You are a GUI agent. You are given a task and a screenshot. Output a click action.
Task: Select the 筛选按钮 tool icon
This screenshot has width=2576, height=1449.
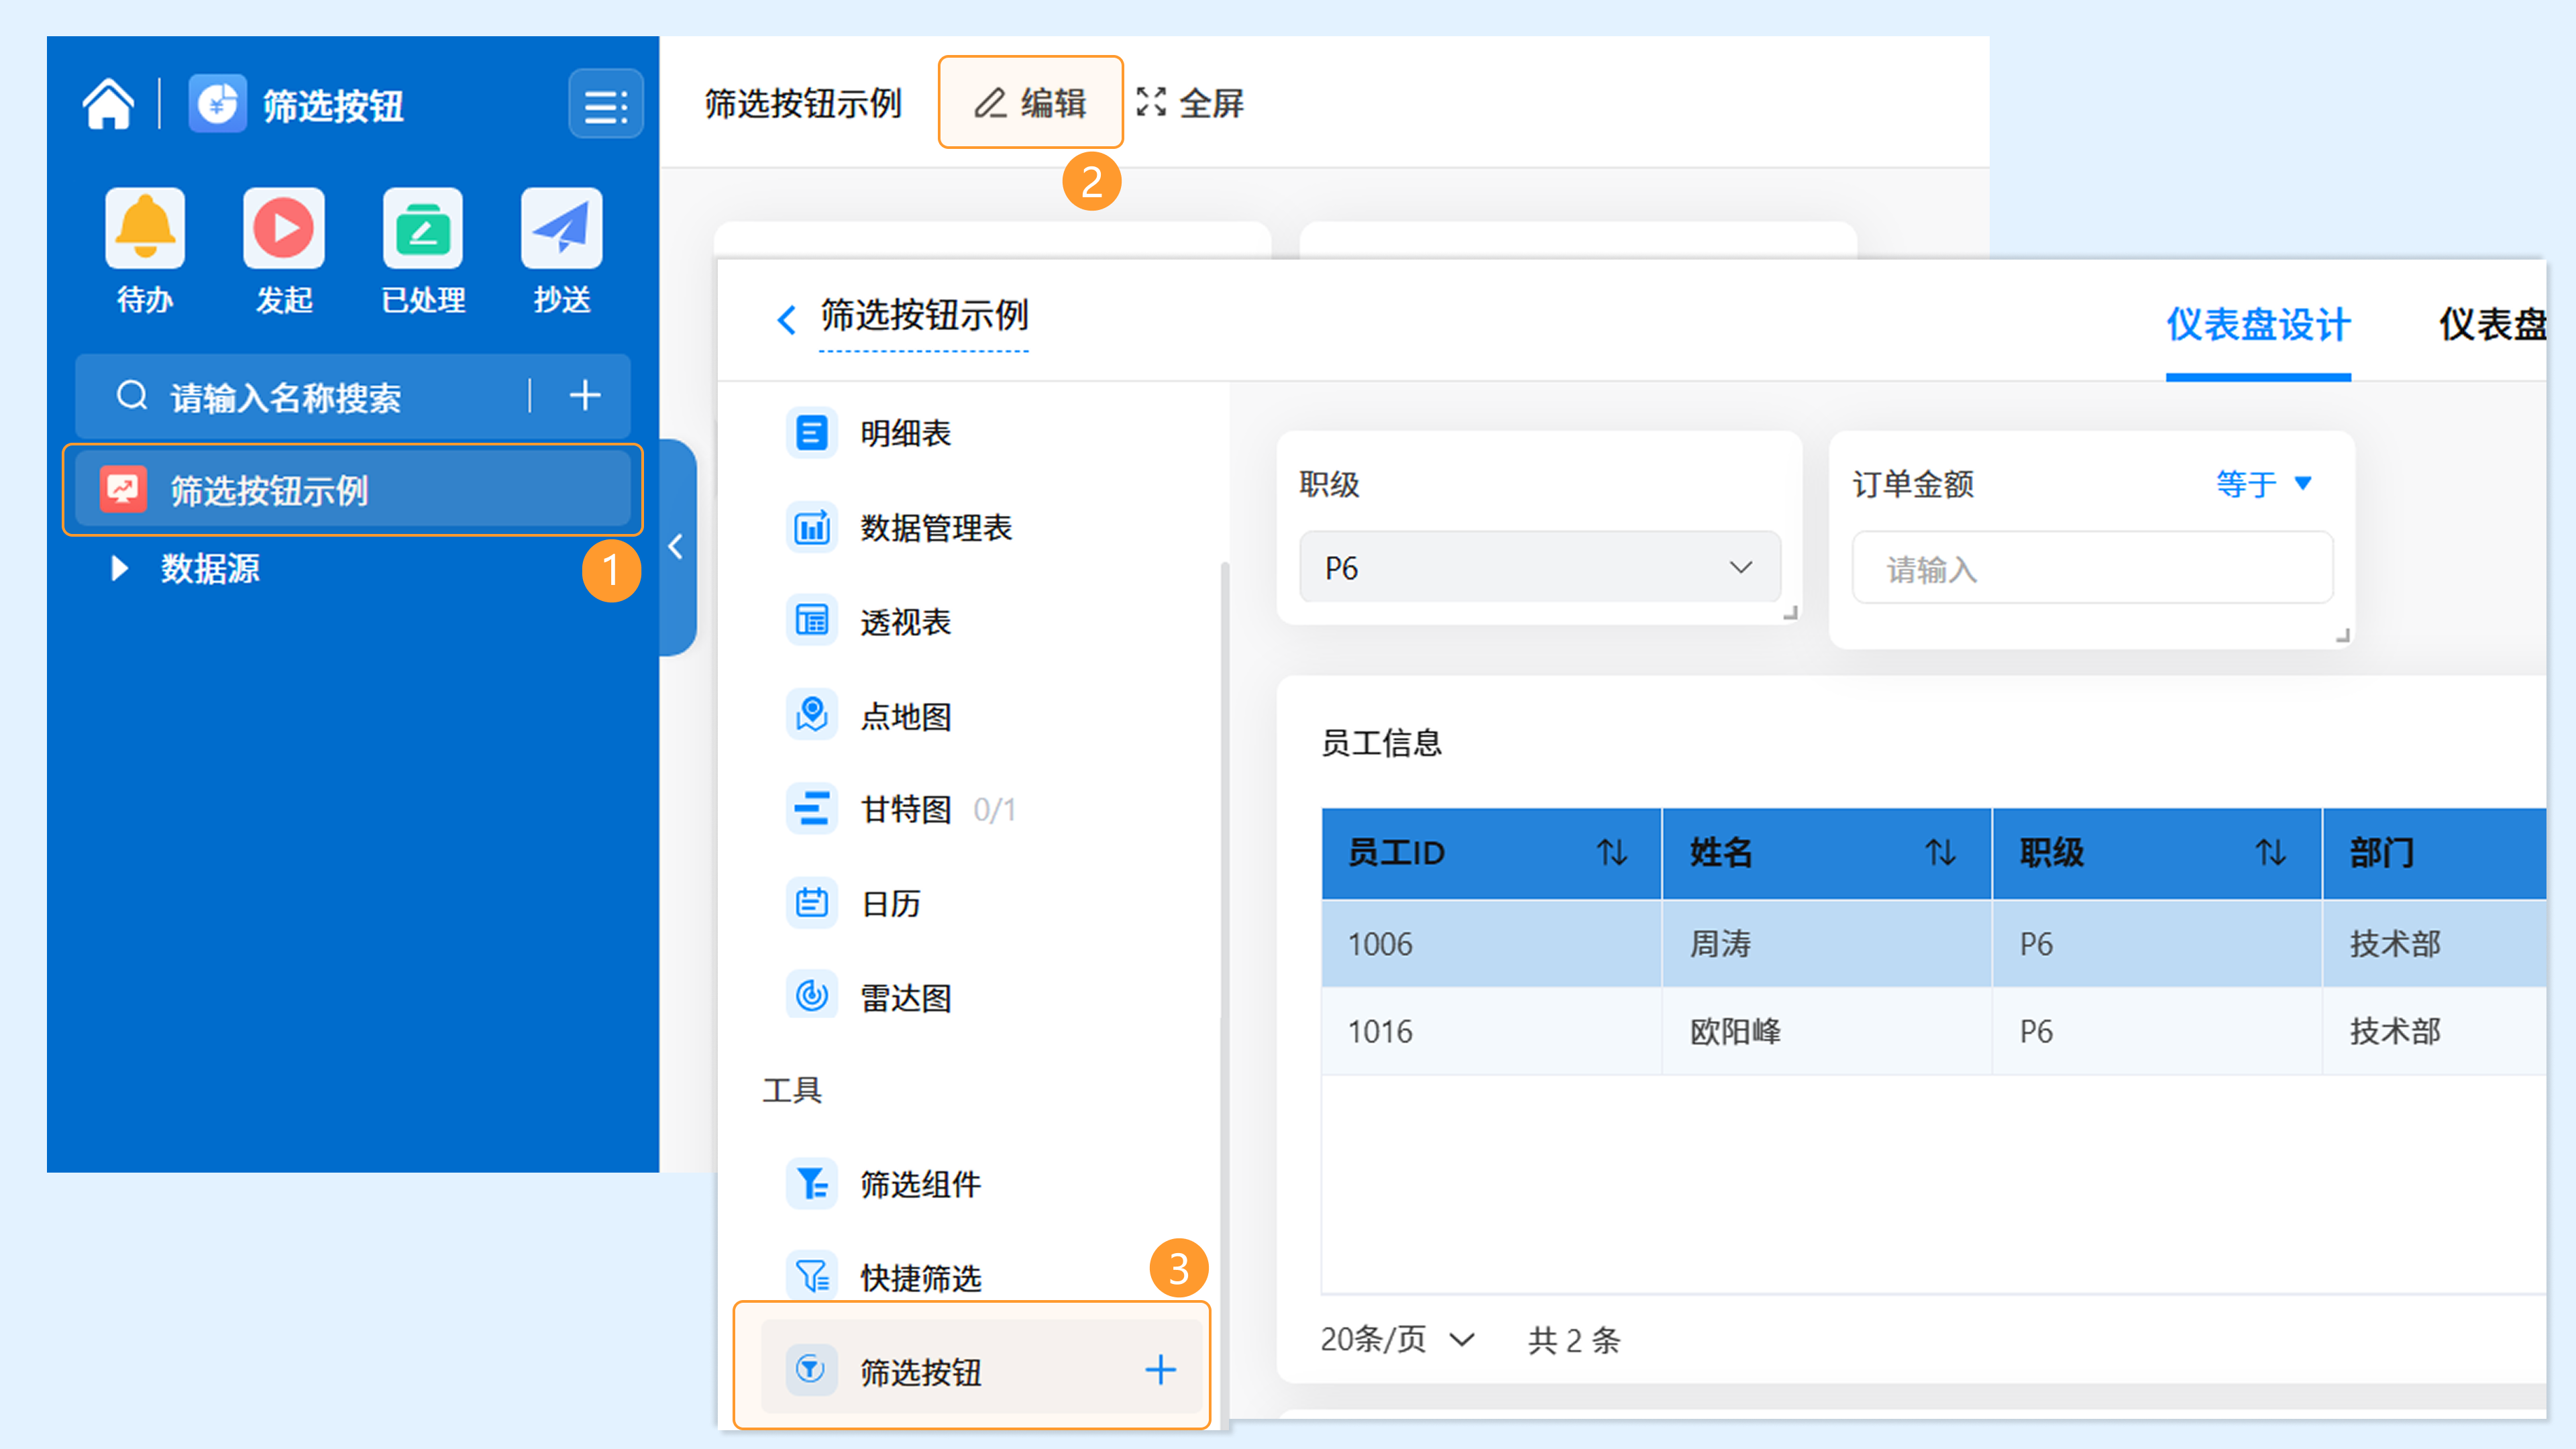coord(811,1369)
